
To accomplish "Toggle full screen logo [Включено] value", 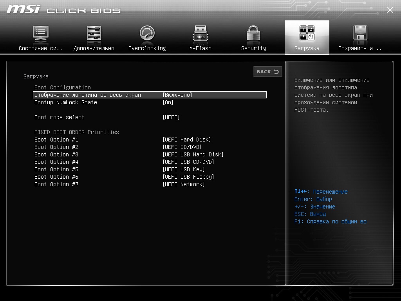I will (177, 95).
